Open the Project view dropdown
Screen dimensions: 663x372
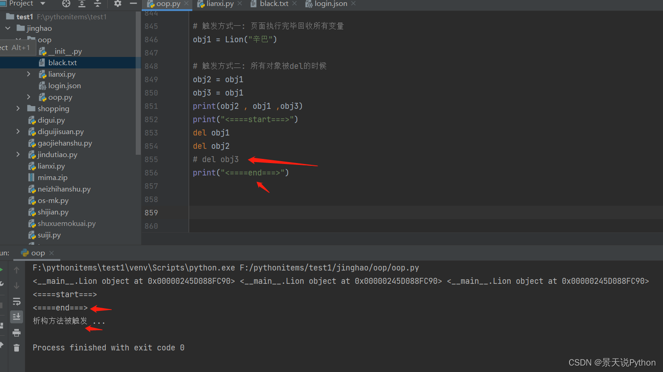pos(43,4)
